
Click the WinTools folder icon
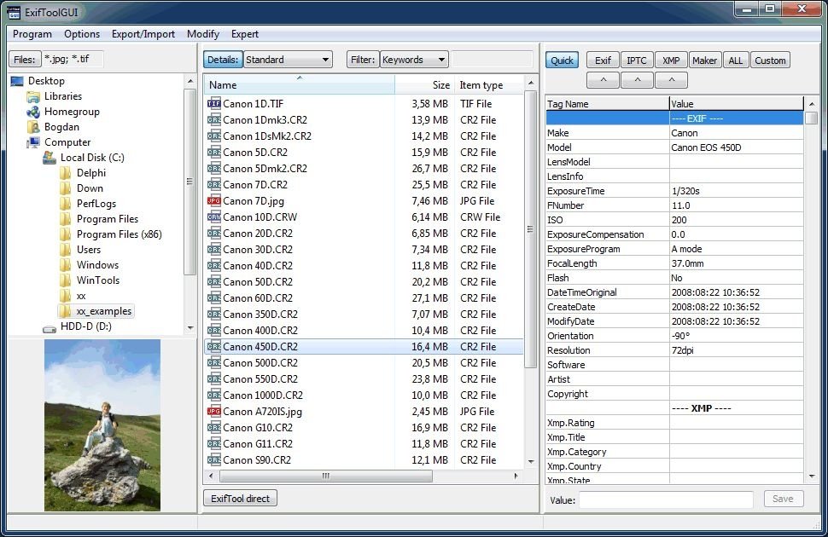coord(66,280)
